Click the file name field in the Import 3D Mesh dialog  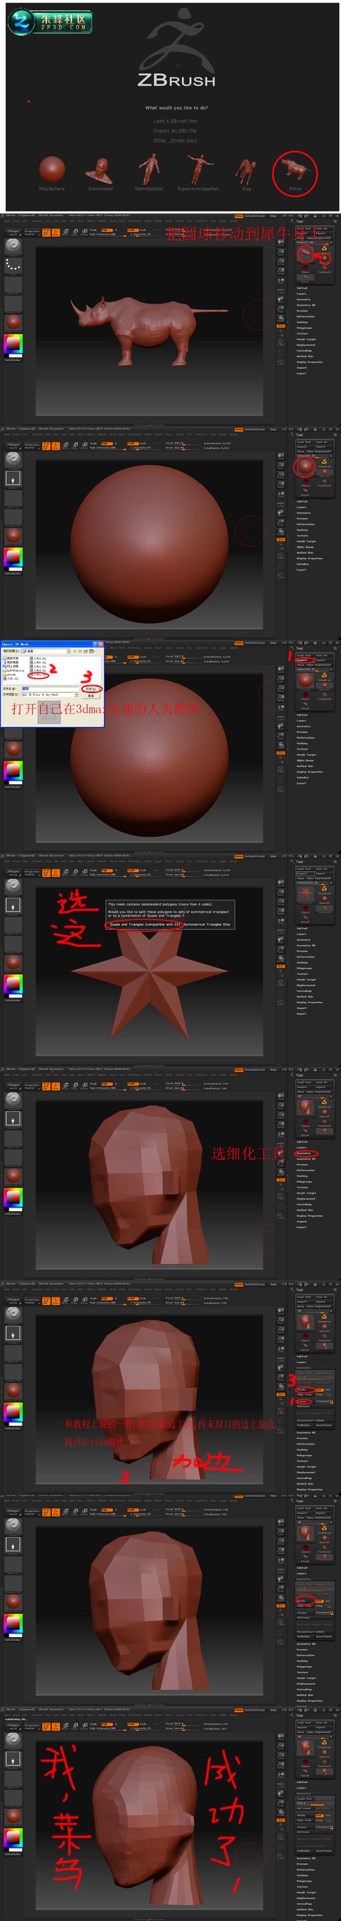click(x=50, y=688)
